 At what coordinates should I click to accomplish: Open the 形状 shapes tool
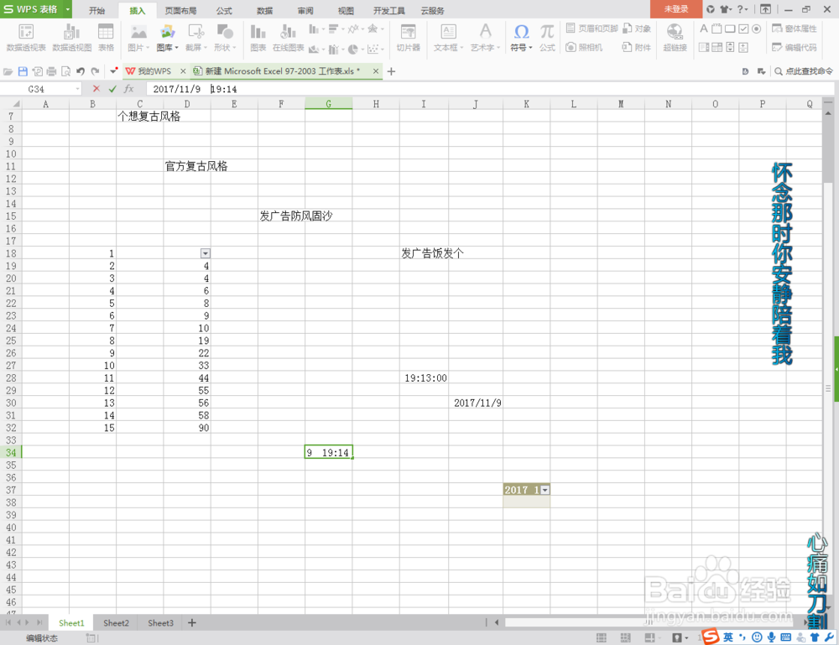click(x=225, y=38)
